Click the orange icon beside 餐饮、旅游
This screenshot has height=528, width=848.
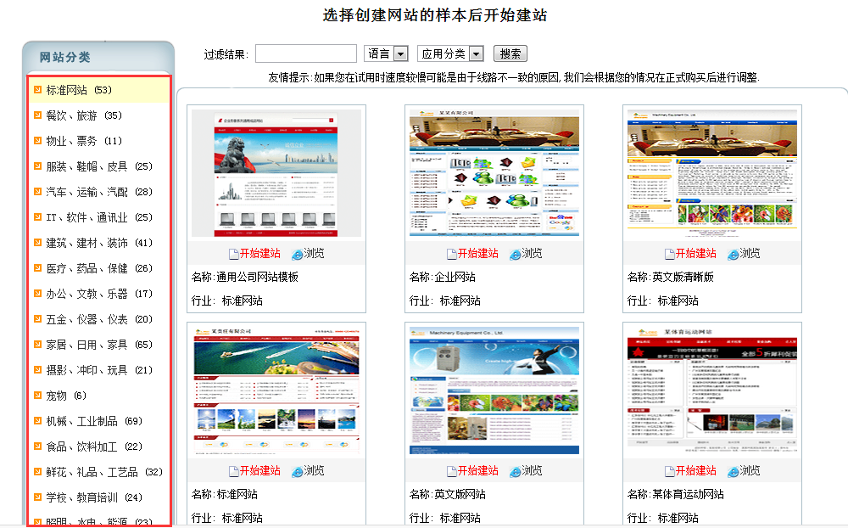point(37,115)
